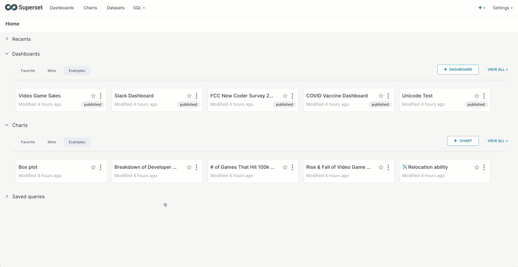Open the Settings dropdown menu

502,8
